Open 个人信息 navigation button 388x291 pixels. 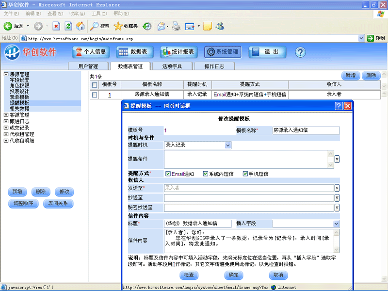click(91, 52)
